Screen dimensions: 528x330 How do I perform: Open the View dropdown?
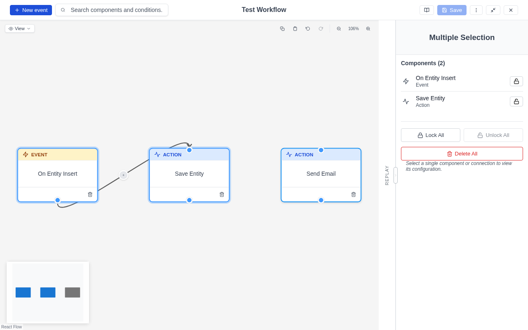19,28
